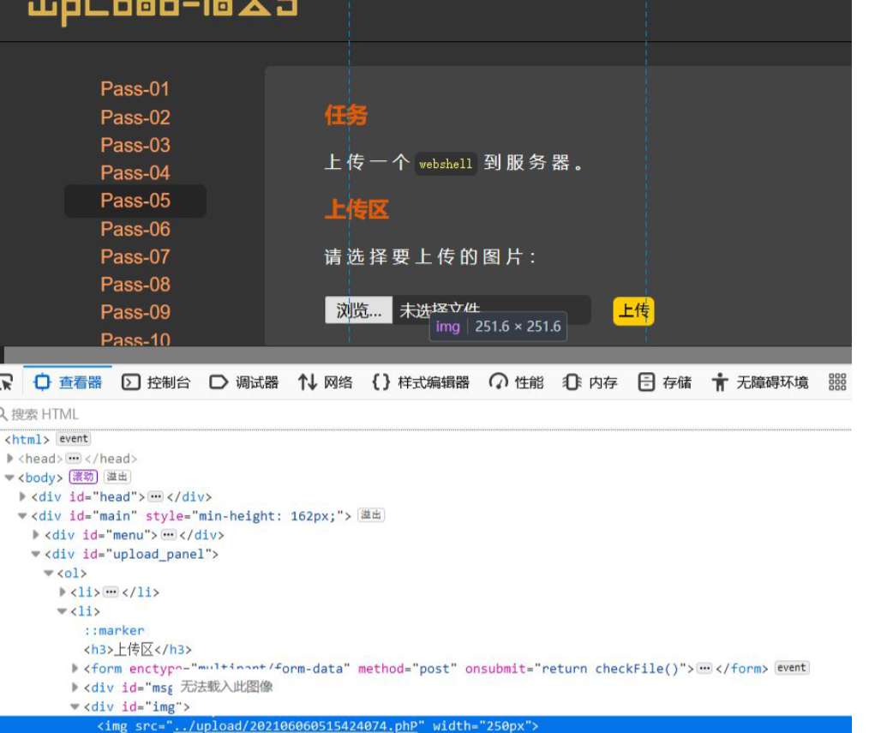Expand the div id="menu" node

(36, 535)
